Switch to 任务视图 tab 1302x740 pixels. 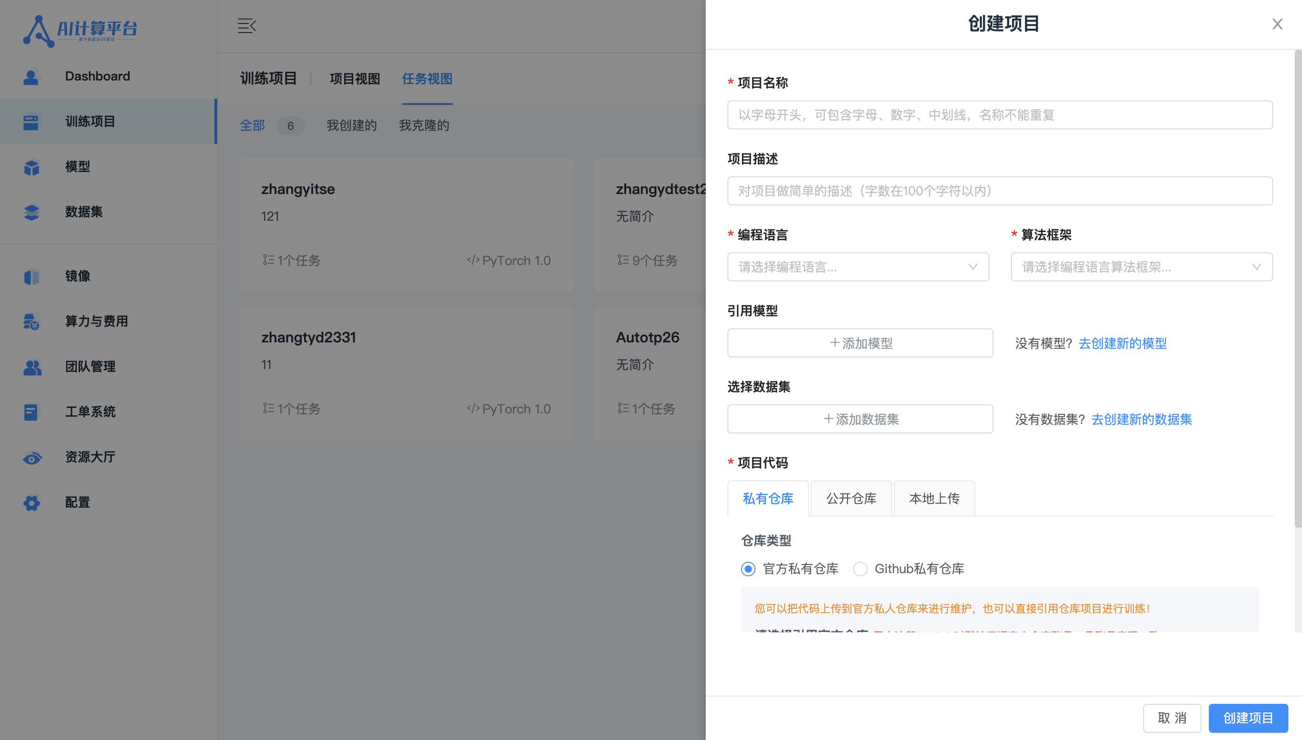427,79
